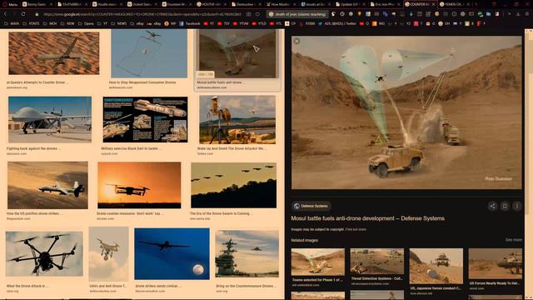Viewport: 533px width, 300px height.
Task: Share the previewed Mosul battle image
Action: 492,206
